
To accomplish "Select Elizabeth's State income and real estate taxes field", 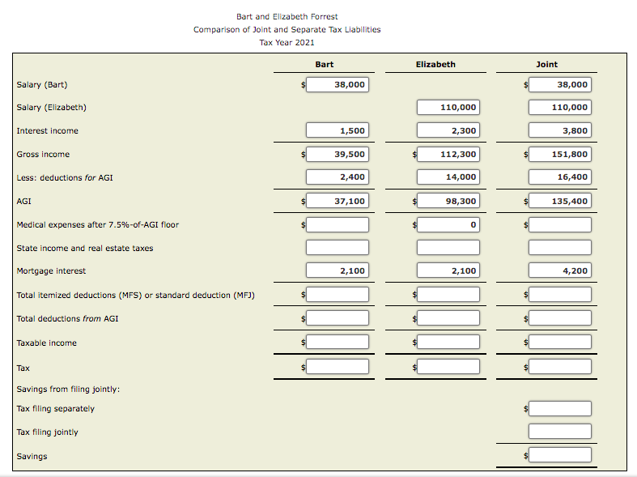I will [x=448, y=248].
